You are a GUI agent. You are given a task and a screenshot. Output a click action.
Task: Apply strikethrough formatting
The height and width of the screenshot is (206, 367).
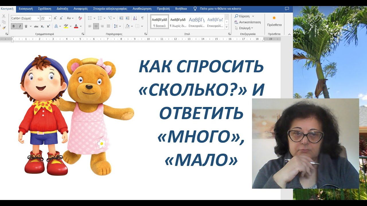36,26
